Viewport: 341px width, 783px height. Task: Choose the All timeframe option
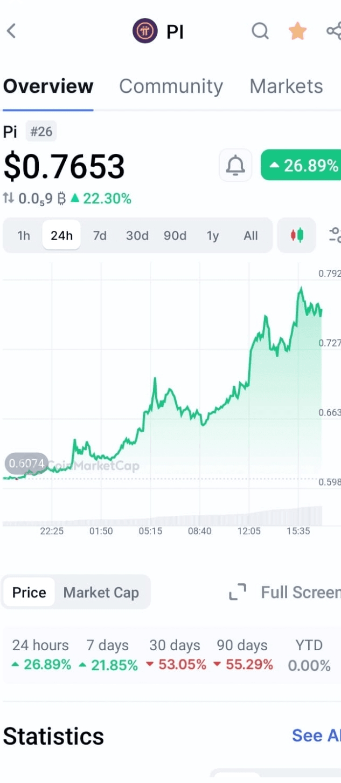point(250,236)
